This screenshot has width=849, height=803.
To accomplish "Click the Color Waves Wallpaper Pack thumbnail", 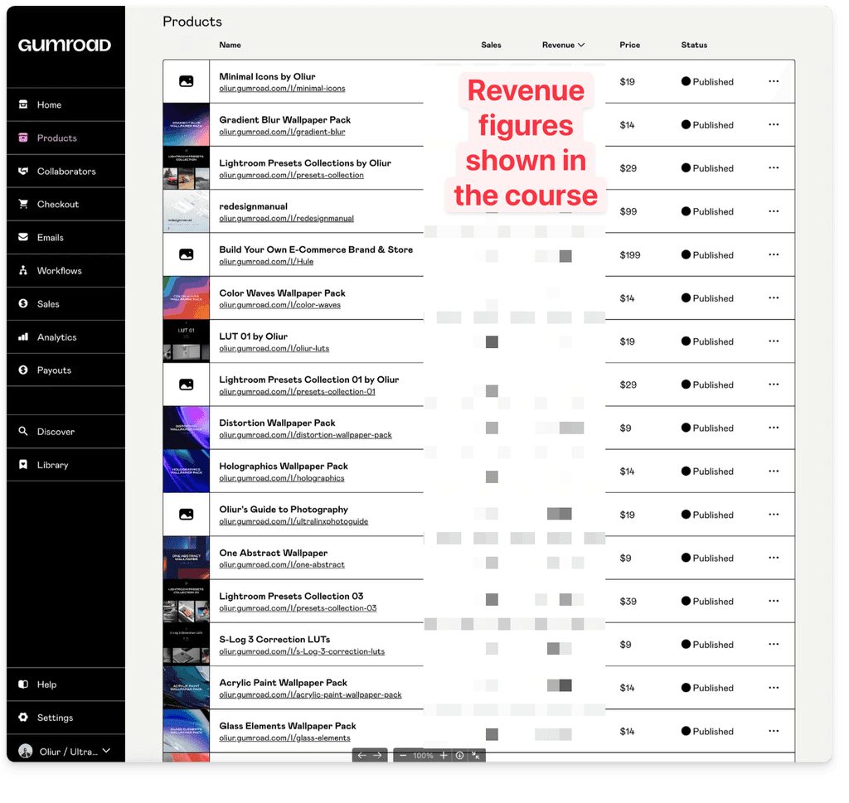I will 187,297.
